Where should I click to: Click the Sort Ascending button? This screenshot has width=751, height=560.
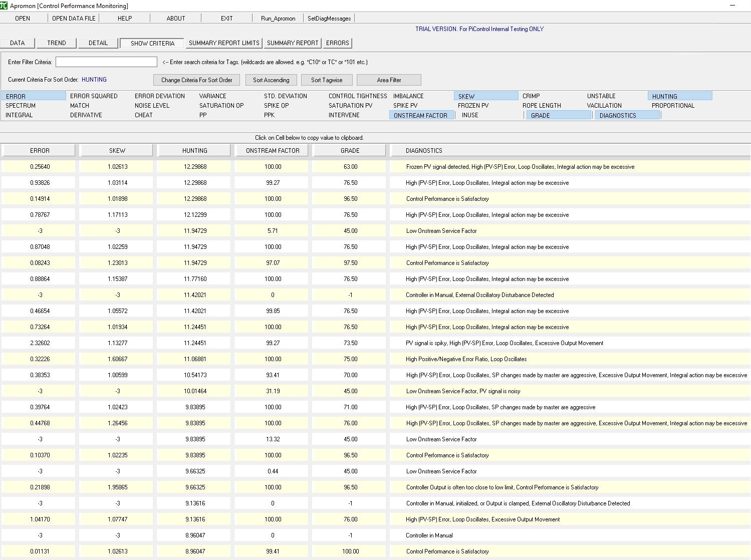click(271, 80)
